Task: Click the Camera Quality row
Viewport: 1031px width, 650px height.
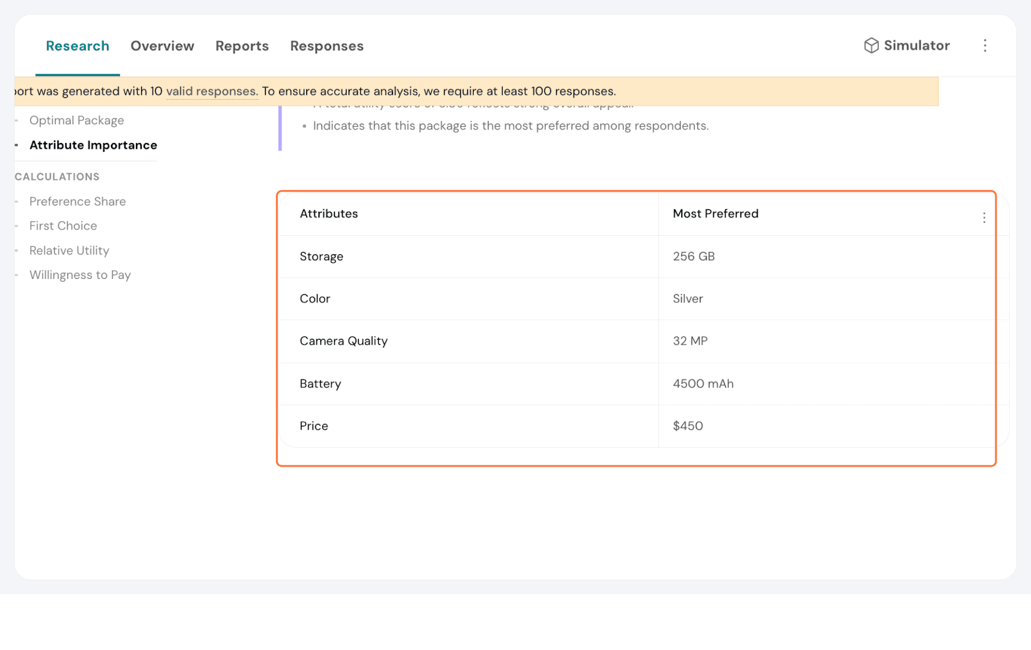Action: (x=343, y=341)
